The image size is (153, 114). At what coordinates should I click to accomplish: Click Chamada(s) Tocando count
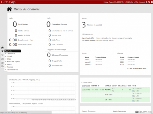[x=48, y=24]
